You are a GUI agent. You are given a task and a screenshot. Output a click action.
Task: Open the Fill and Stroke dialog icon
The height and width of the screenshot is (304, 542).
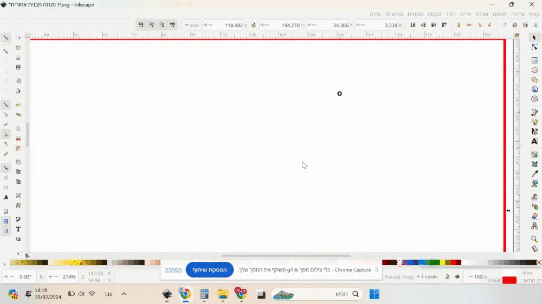[x=18, y=220]
